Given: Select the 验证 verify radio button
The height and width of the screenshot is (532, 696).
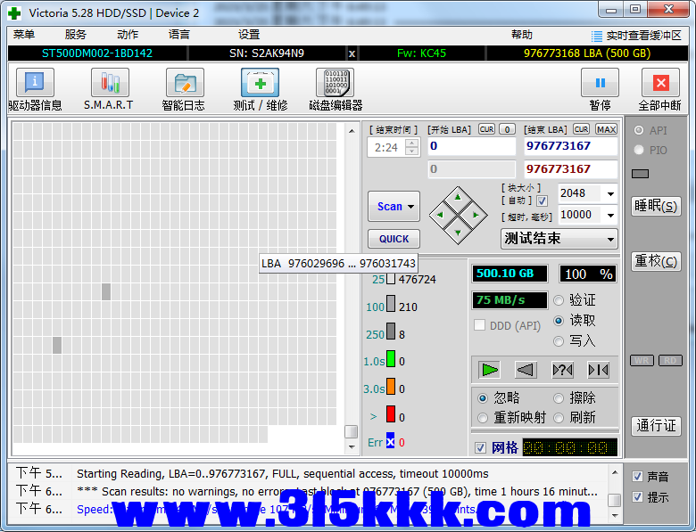Looking at the screenshot, I should point(559,300).
